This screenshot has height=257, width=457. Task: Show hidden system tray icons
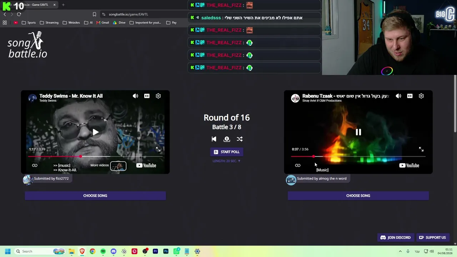400,251
